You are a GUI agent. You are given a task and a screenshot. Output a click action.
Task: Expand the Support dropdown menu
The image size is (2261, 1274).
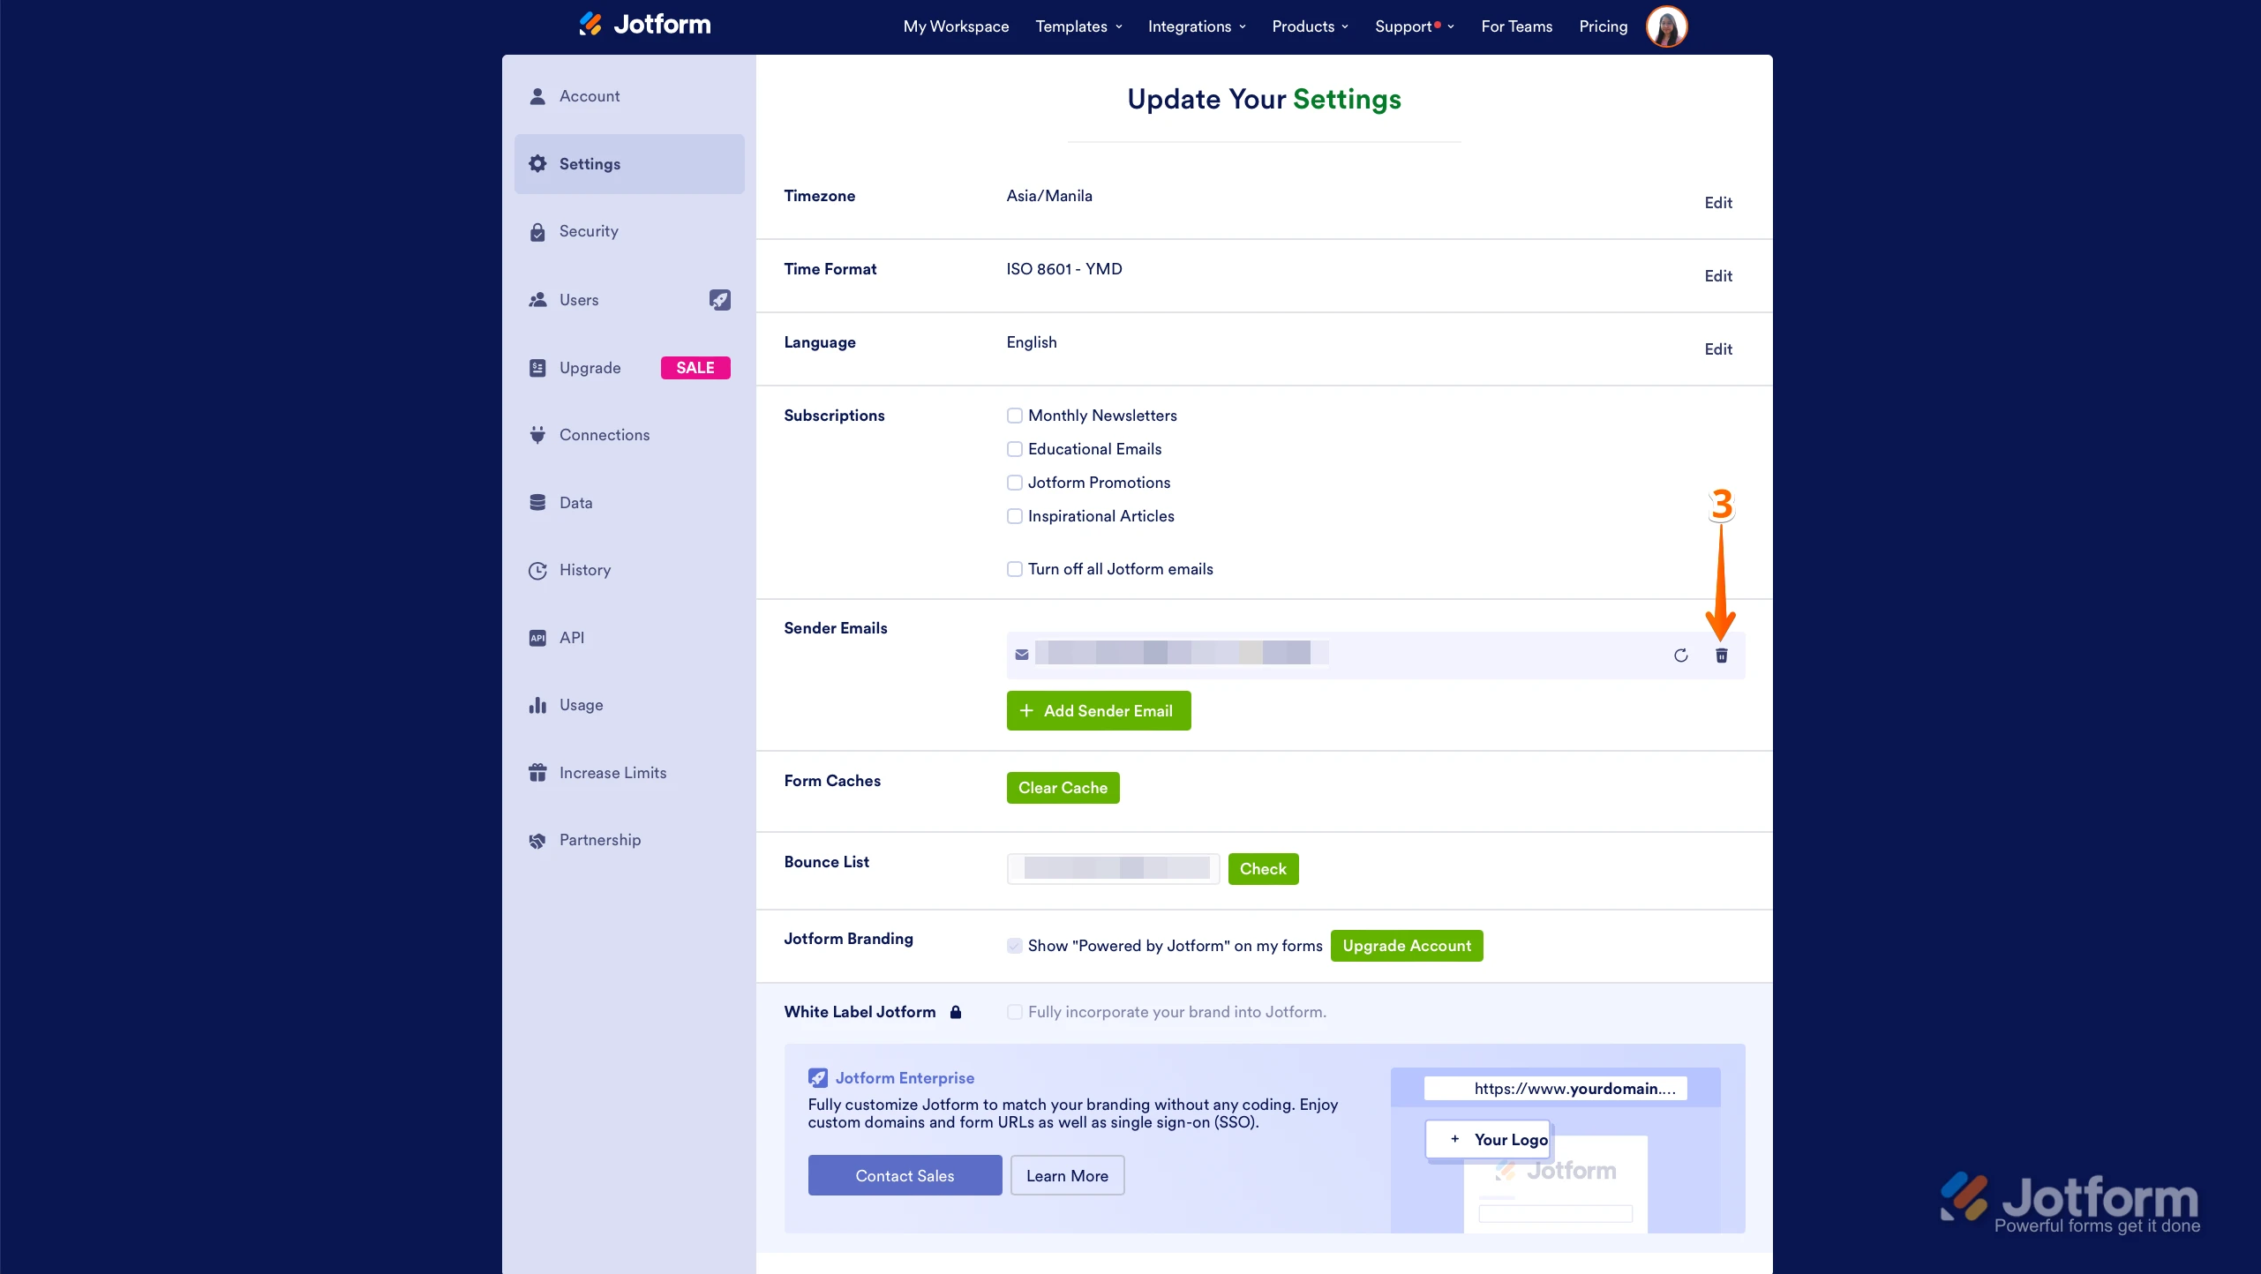coord(1414,26)
